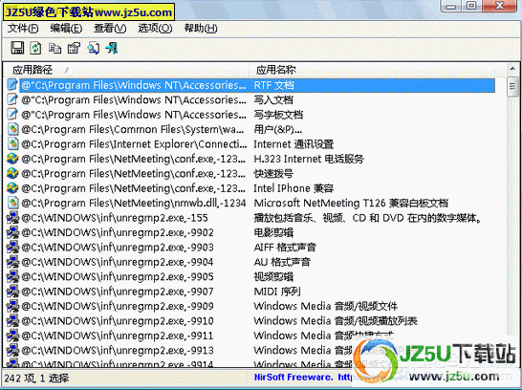The image size is (522, 390).
Task: Open the 查看(V) menu
Action: (x=110, y=29)
